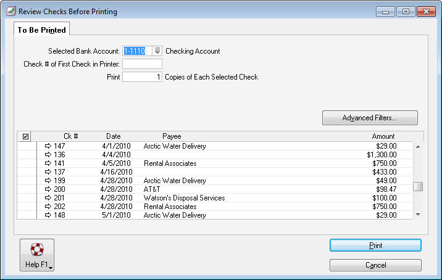The width and height of the screenshot is (442, 280).
Task: Select the $98.47 amount
Action: [386, 189]
